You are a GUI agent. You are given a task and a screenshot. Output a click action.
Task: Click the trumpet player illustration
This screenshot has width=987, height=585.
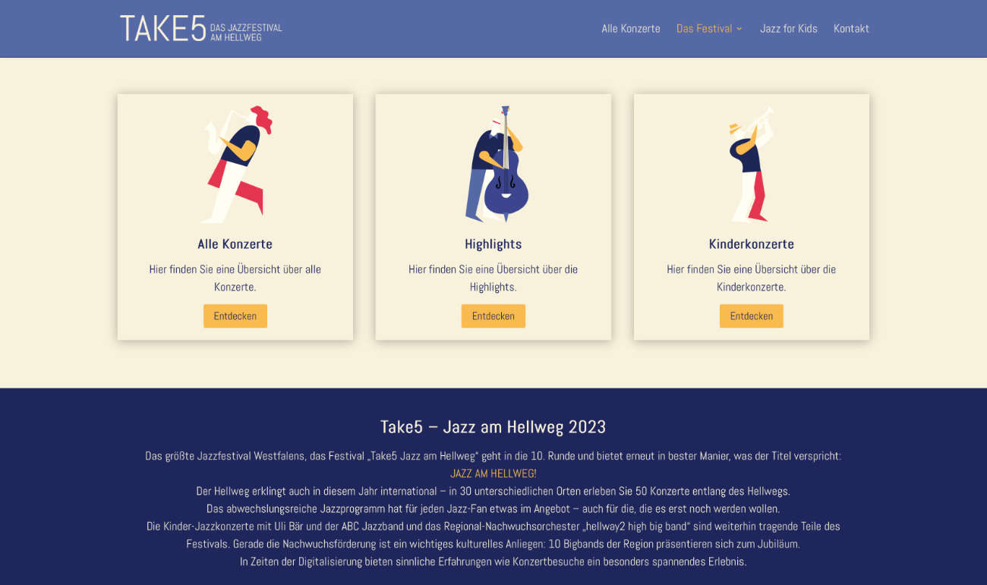752,164
